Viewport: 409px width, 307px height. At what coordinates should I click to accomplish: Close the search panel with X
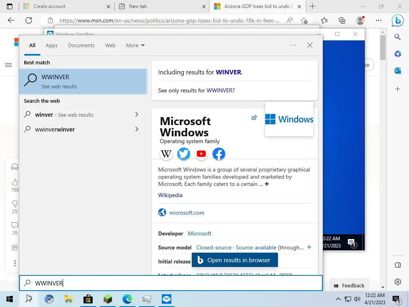point(310,45)
